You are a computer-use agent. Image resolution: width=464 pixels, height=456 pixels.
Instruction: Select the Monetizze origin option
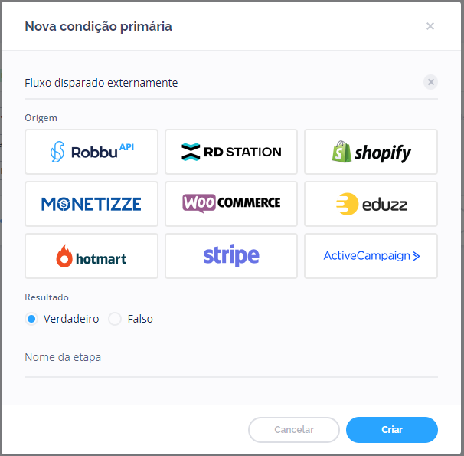coord(91,204)
